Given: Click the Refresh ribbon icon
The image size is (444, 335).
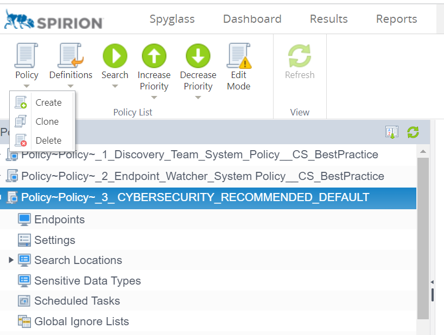Looking at the screenshot, I should coord(300,56).
